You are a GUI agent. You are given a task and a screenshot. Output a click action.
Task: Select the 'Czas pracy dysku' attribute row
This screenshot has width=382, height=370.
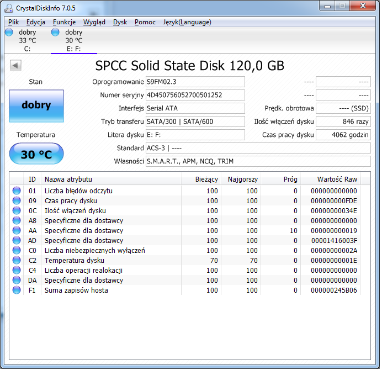tap(185, 201)
